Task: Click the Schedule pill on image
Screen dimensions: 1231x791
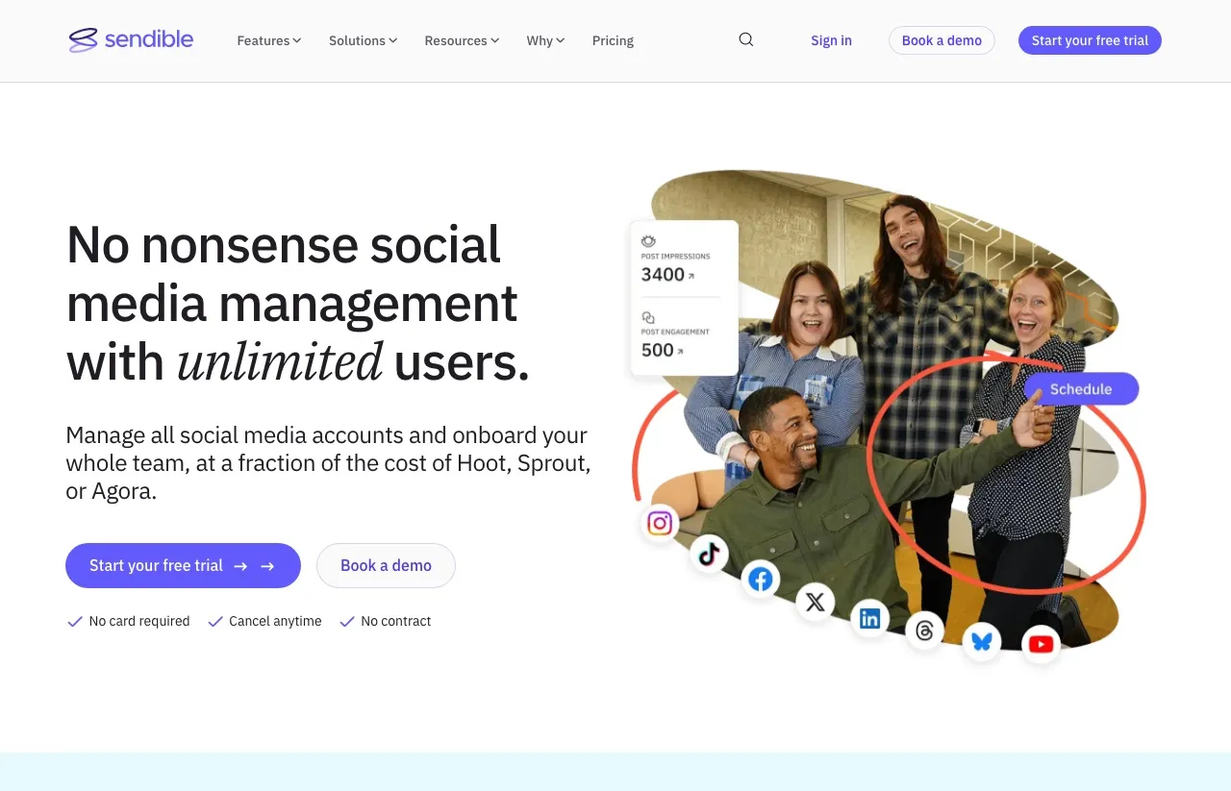Action: point(1081,389)
